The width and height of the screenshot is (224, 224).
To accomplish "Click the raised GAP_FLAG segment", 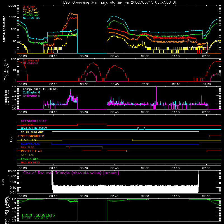I will point(92,124).
